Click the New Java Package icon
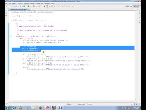Image resolution: width=146 pixels, height=110 pixels. [x=34, y=6]
